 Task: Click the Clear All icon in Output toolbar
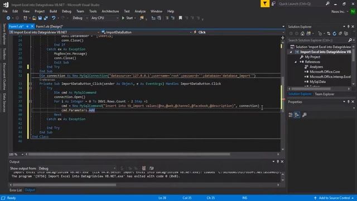click(144, 168)
